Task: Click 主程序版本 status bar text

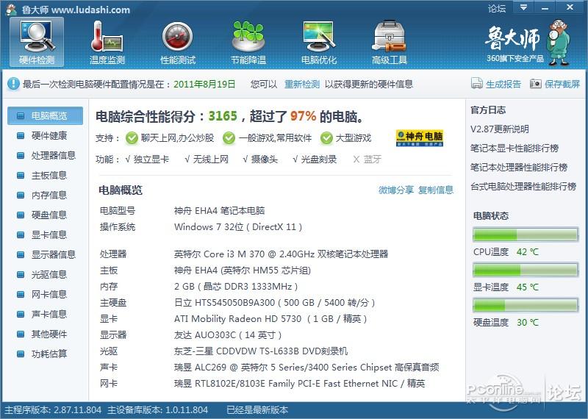Action: (53, 410)
